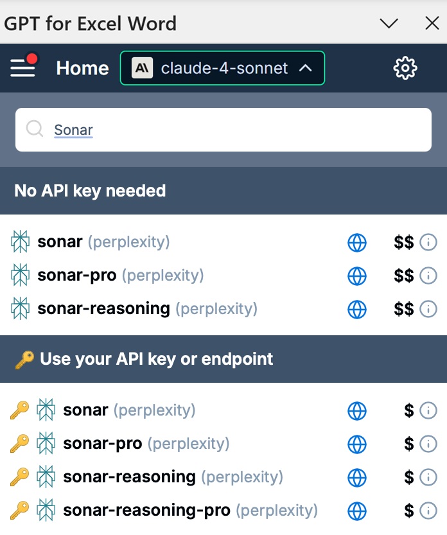Screen dimensions: 447x535
Task: Choose API-key sonar model entry
Action: click(x=85, y=410)
